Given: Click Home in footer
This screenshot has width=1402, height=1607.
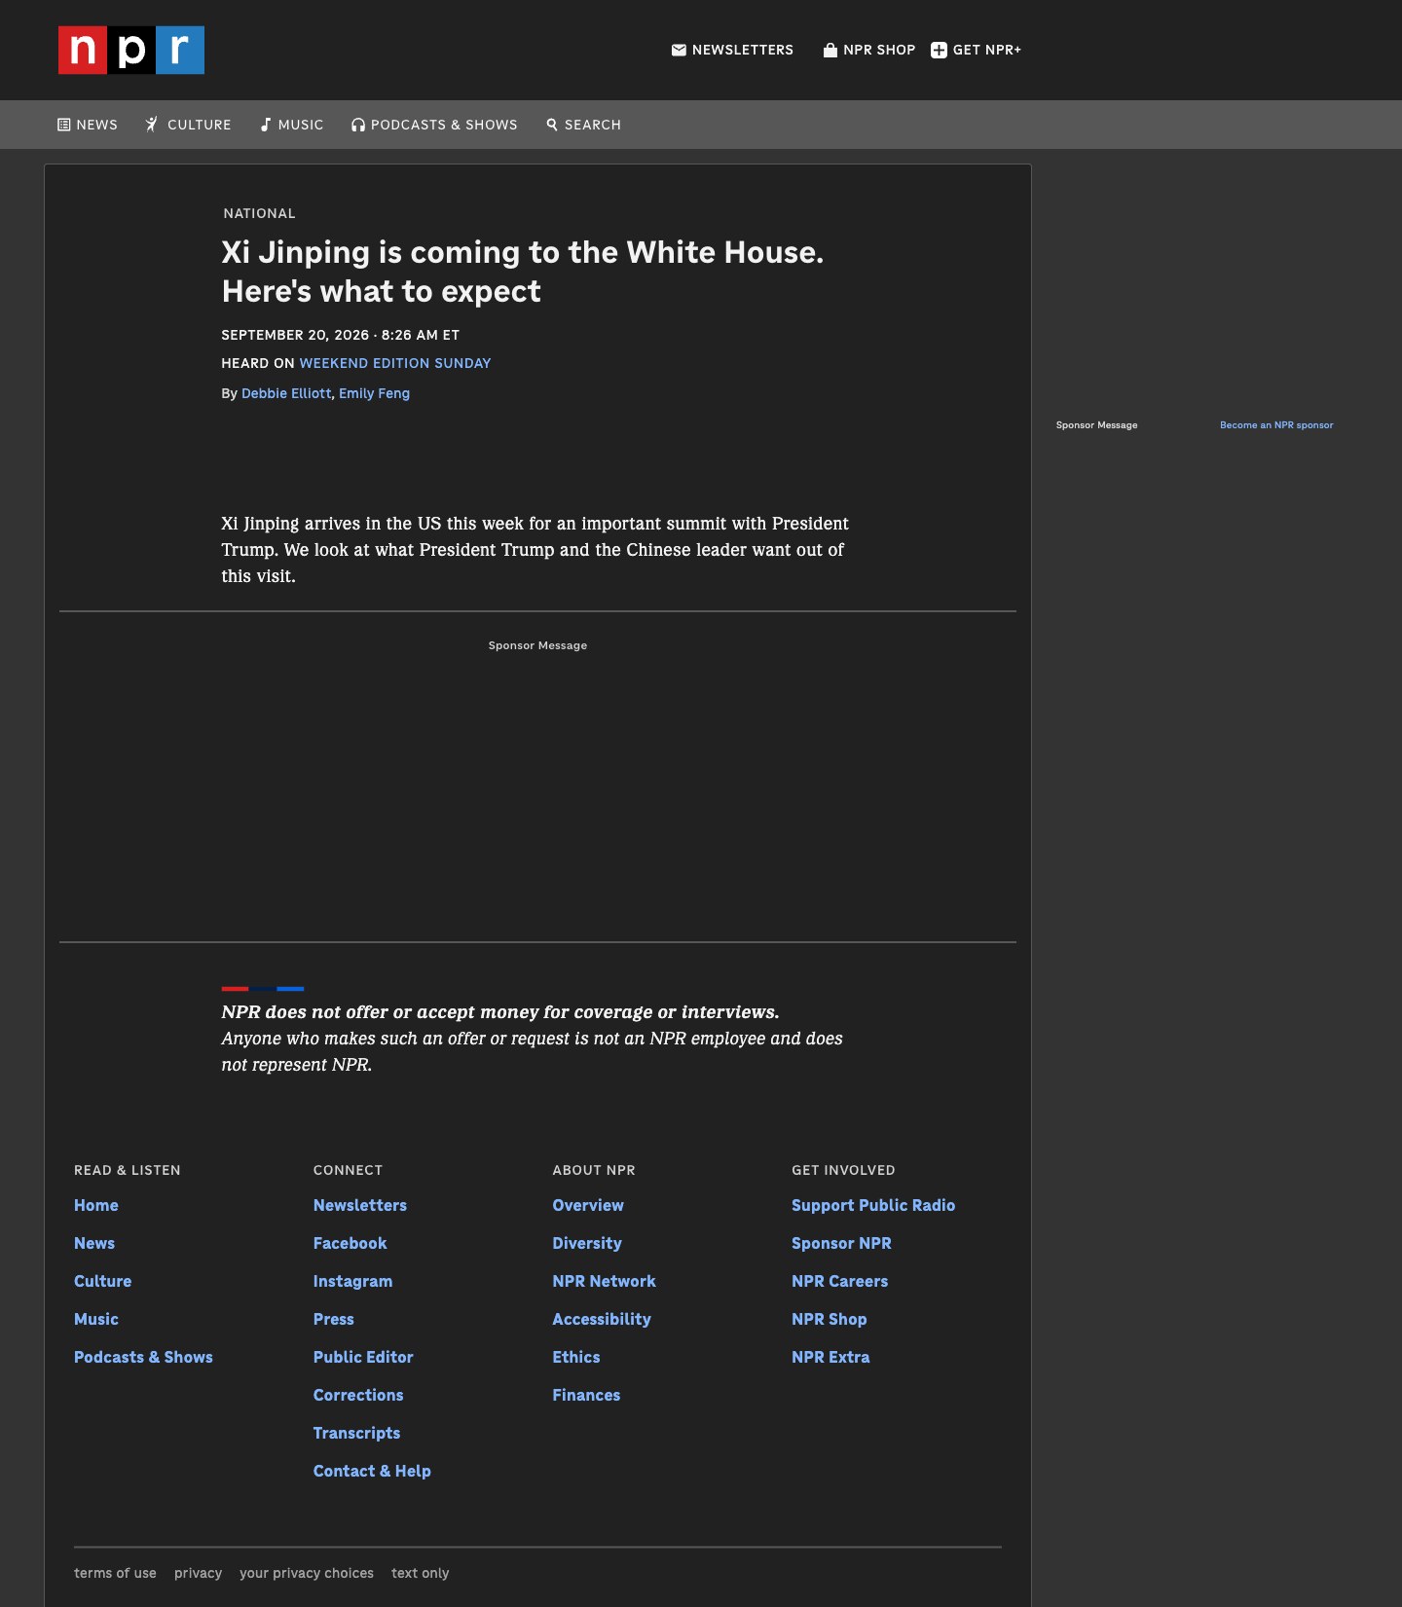Looking at the screenshot, I should [x=96, y=1205].
